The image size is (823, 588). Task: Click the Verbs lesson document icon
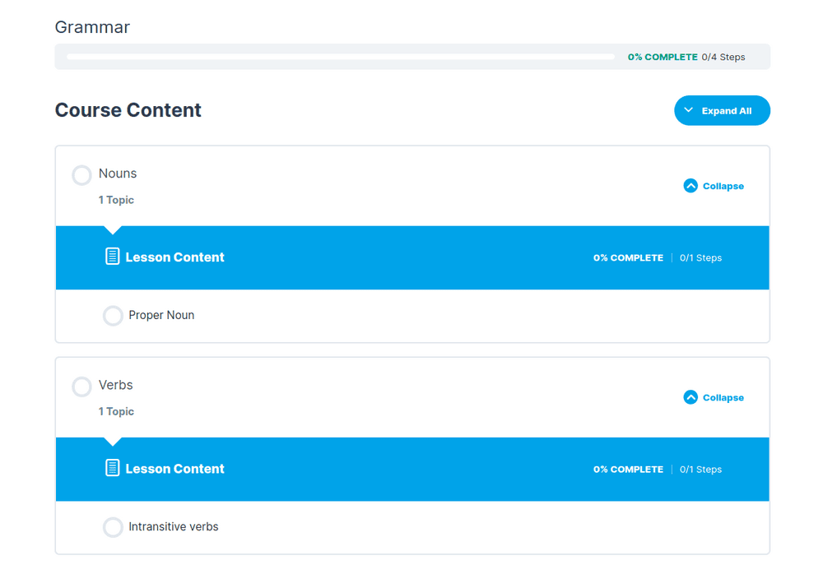pyautogui.click(x=113, y=468)
